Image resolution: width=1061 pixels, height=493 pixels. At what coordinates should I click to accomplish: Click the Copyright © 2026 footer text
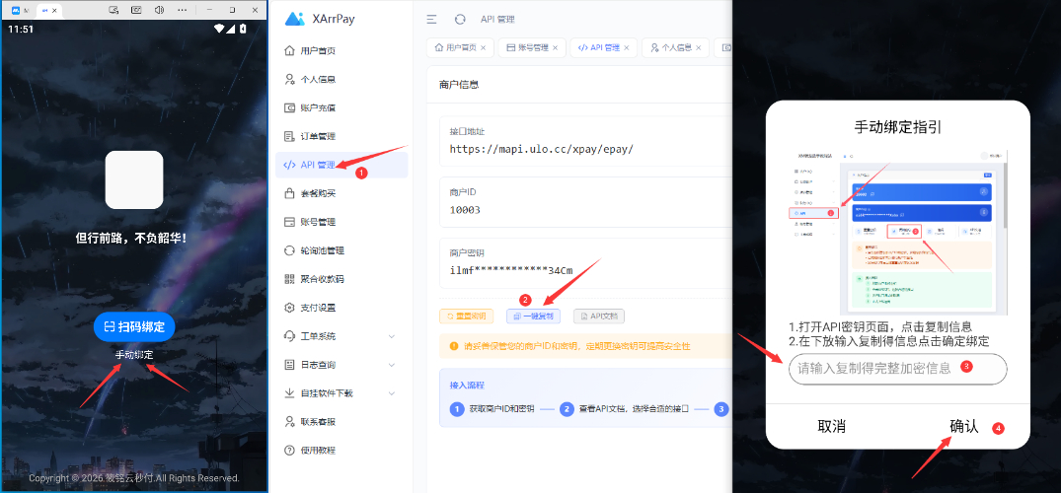134,478
